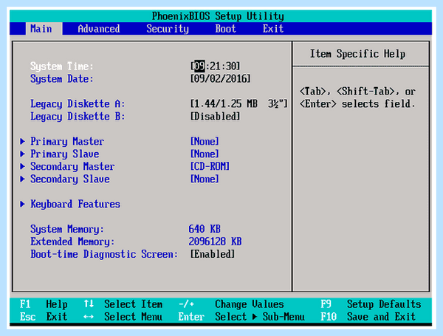Click the Enter Select Sub-Menu hint
The width and height of the screenshot is (443, 336).
point(241,317)
